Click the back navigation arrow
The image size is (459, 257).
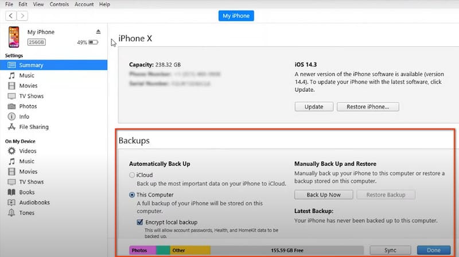[11, 15]
